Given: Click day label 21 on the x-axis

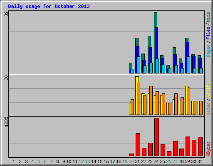Looking at the screenshot, I should coord(137,161).
